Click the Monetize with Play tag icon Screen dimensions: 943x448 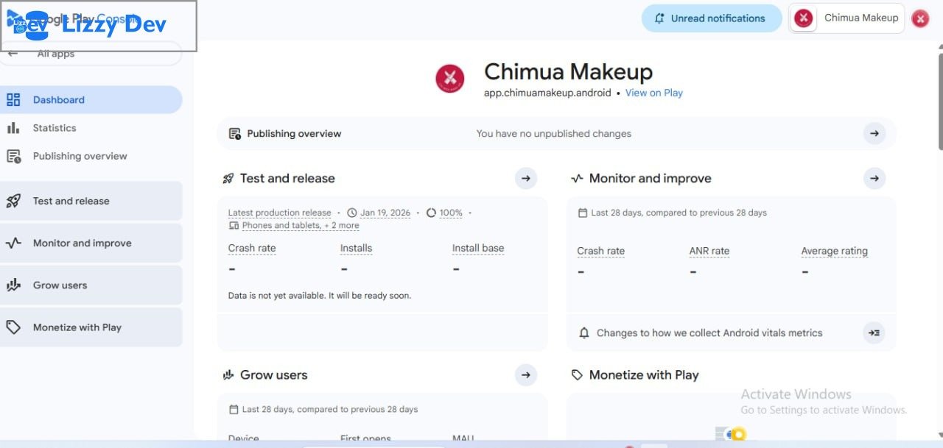pyautogui.click(x=13, y=327)
